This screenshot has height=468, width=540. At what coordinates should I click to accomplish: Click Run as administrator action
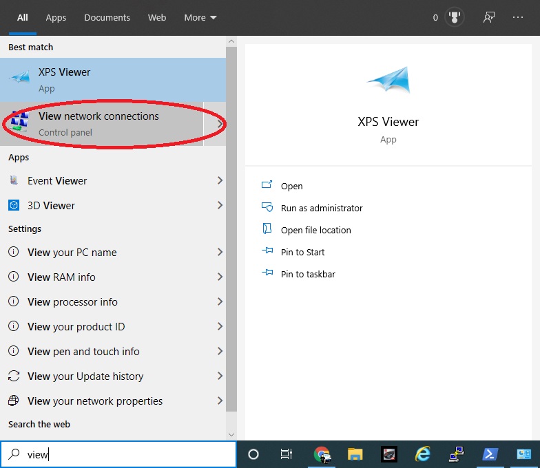tap(322, 208)
